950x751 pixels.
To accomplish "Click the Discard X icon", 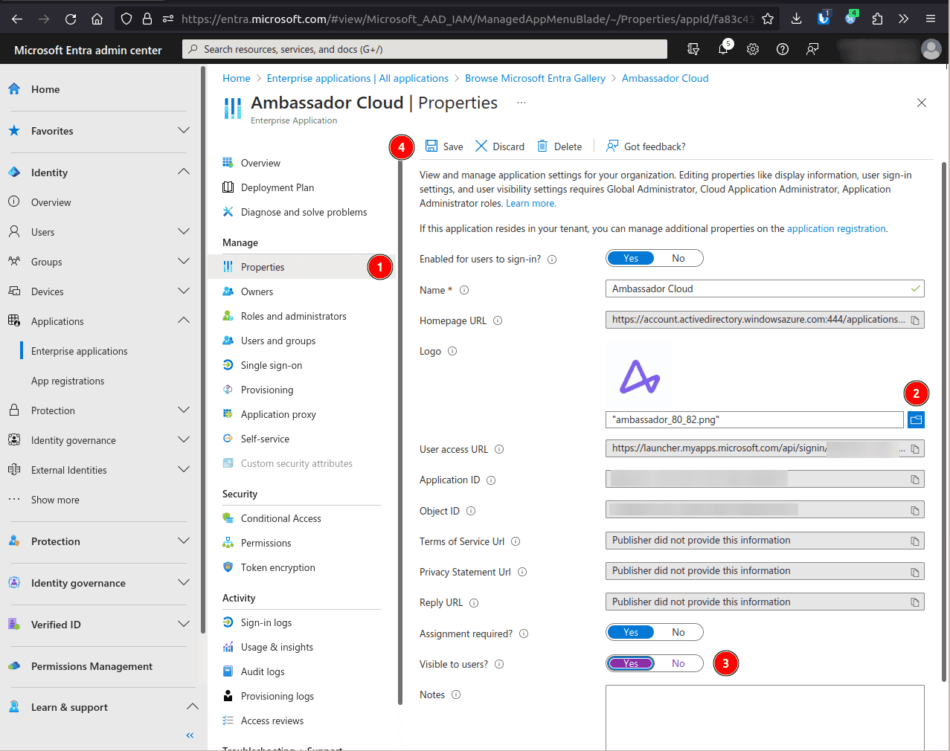I will pos(481,146).
